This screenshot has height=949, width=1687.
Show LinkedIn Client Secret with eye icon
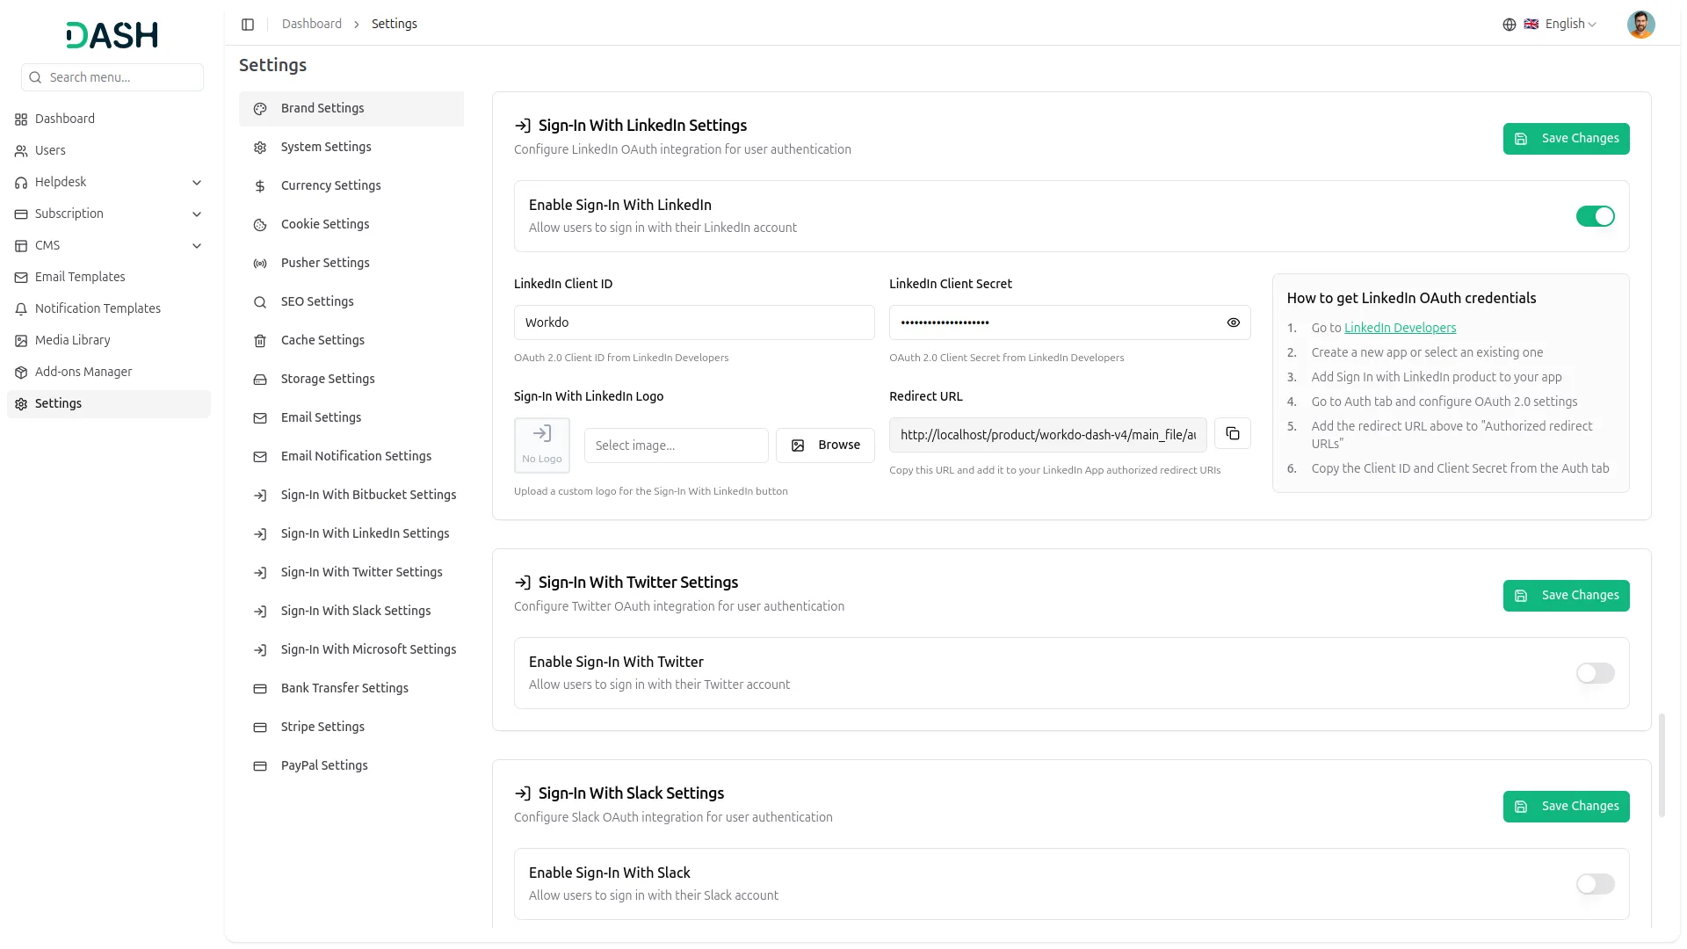(x=1234, y=323)
